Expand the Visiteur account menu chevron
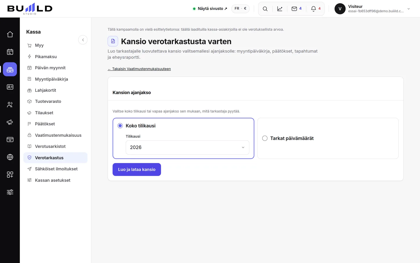Image resolution: width=420 pixels, height=263 pixels. (x=409, y=9)
